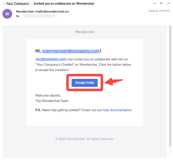This screenshot has height=161, width=173.
Task: Open the abc@company.com inviter link
Action: point(51,59)
